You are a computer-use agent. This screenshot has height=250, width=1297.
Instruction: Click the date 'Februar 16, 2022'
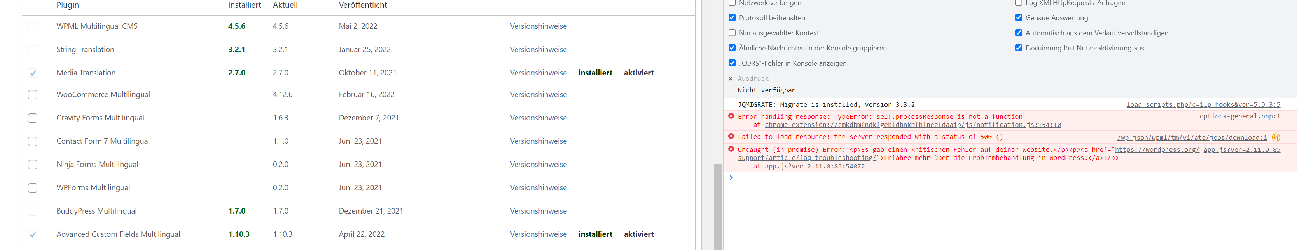[x=367, y=95]
